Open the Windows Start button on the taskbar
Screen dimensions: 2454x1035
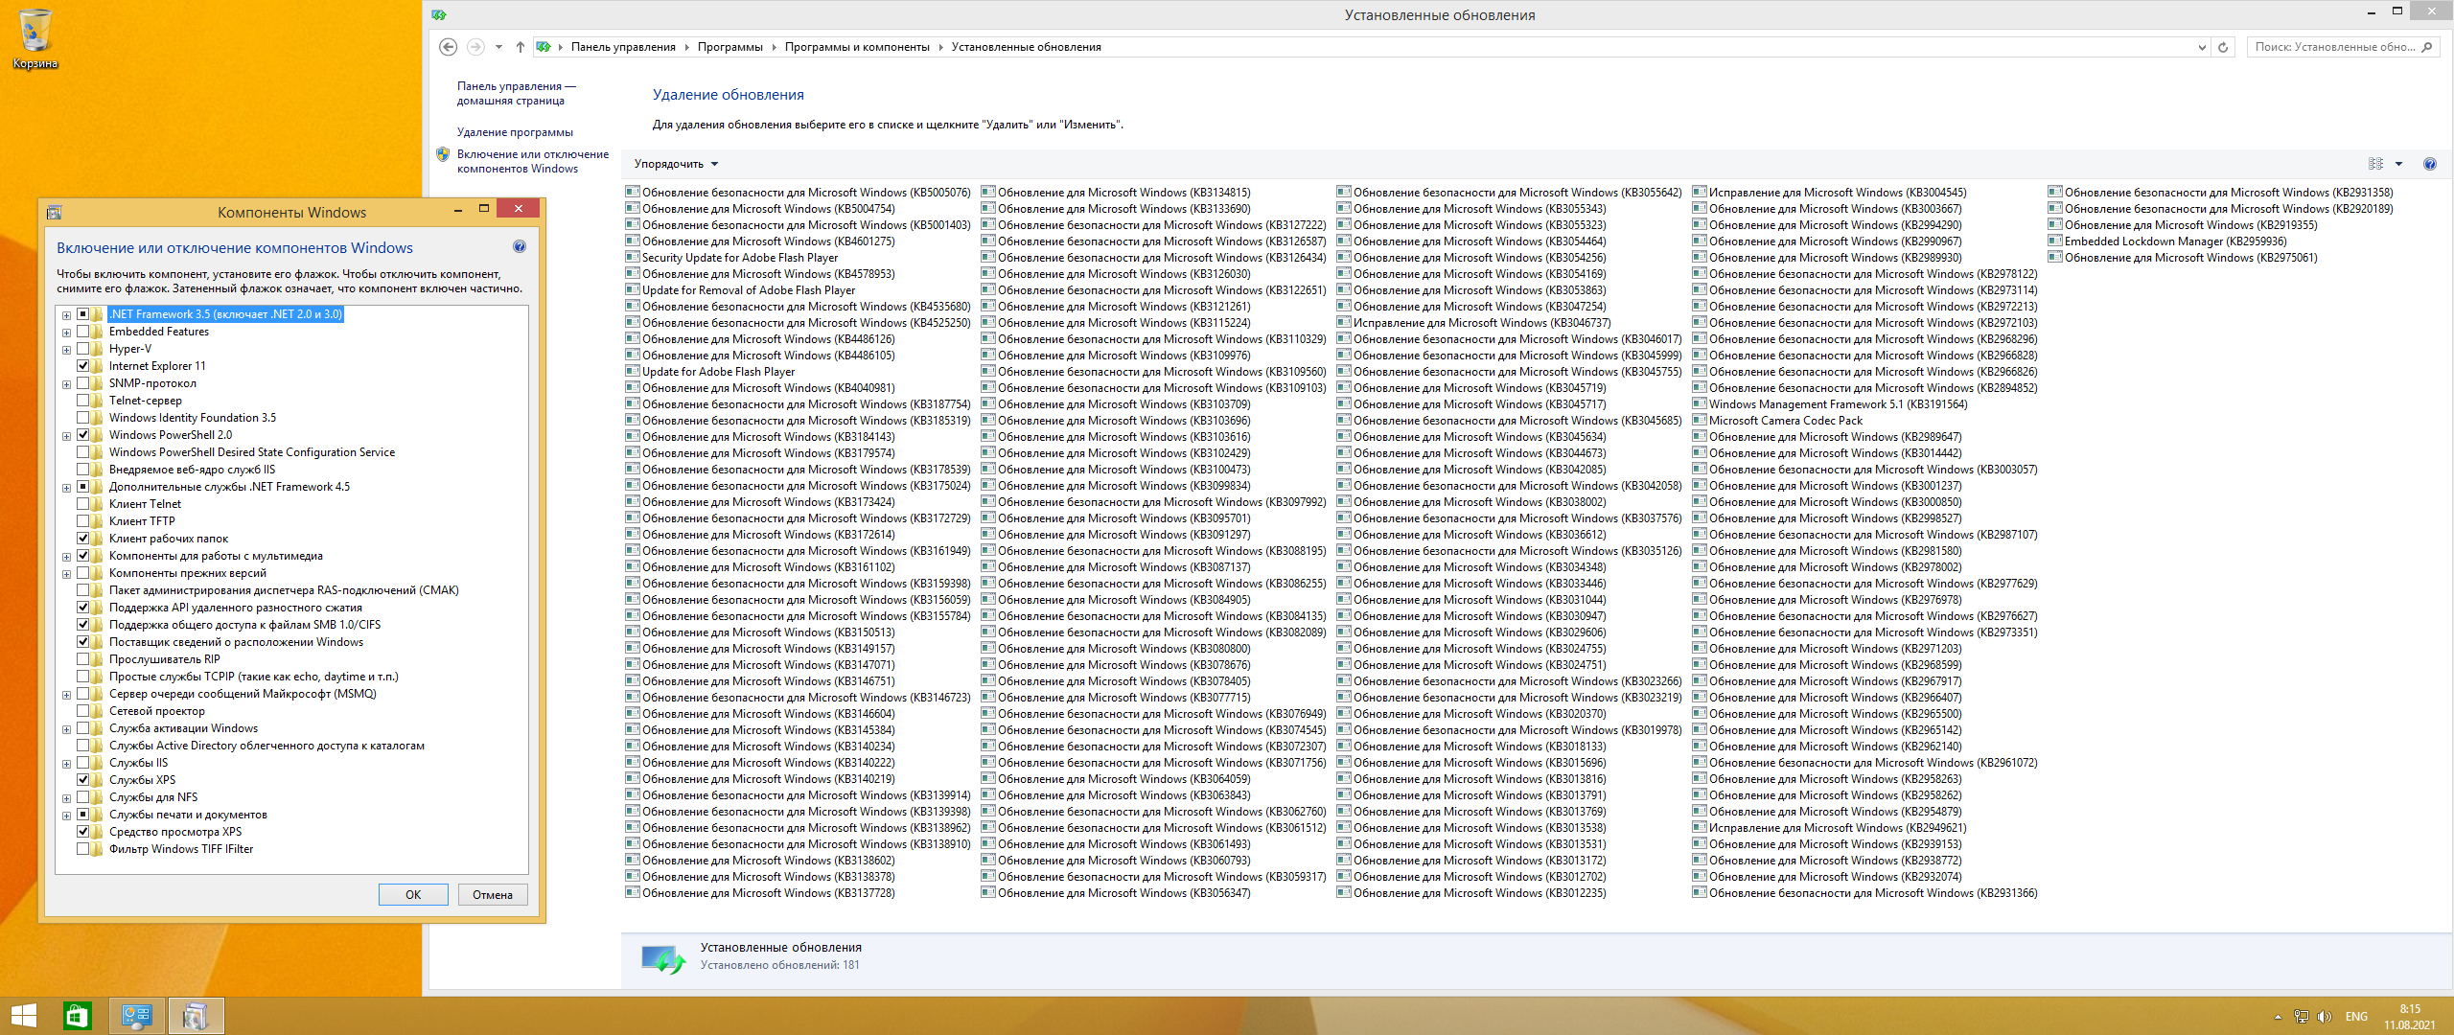[23, 1016]
